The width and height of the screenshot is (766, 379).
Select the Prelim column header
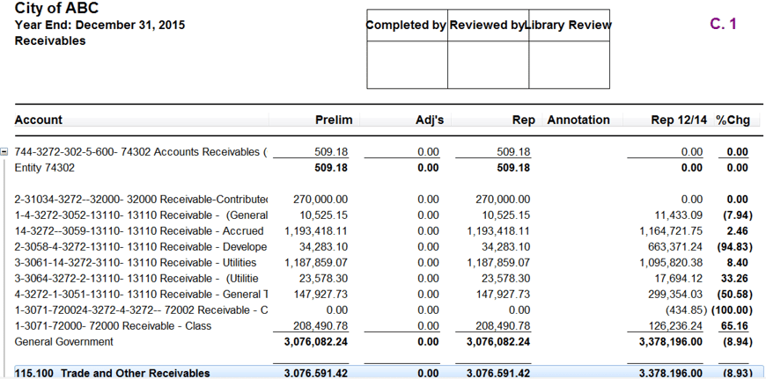(333, 120)
